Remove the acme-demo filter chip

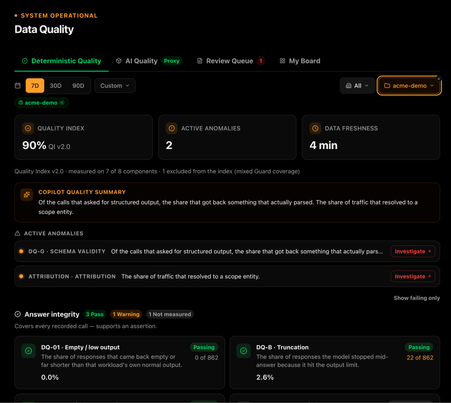click(62, 103)
